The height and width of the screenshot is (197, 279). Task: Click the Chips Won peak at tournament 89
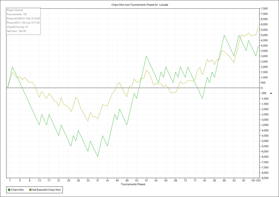pos(224,35)
